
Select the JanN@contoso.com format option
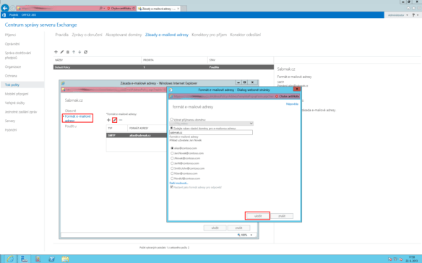pyautogui.click(x=172, y=163)
